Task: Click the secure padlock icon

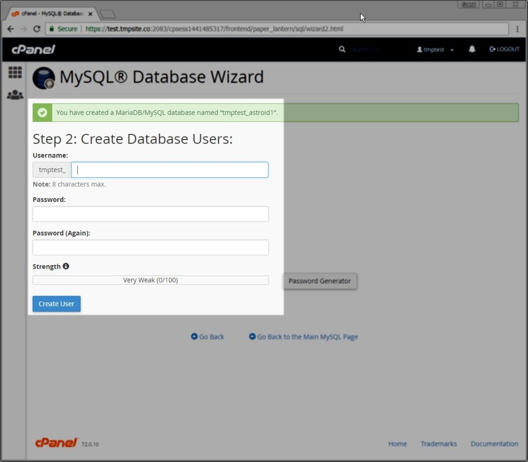Action: [x=52, y=29]
